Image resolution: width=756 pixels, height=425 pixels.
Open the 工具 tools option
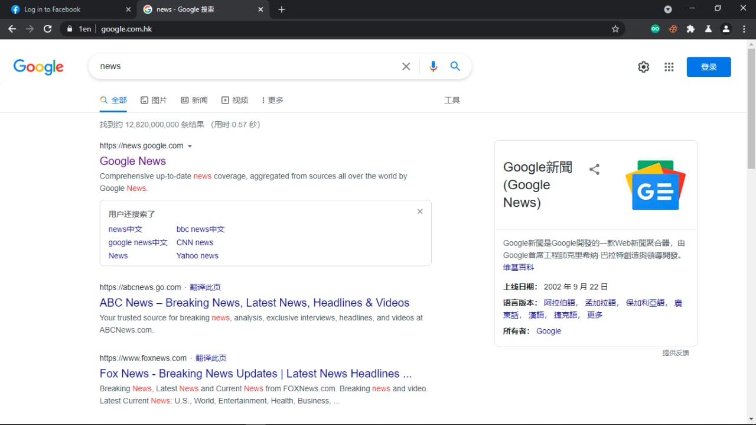coord(452,100)
